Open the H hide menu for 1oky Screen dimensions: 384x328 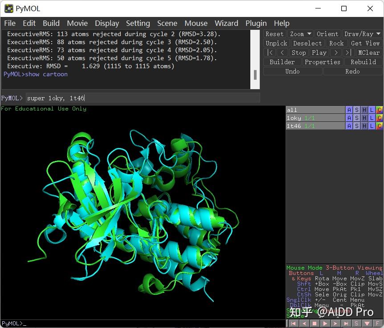[364, 118]
